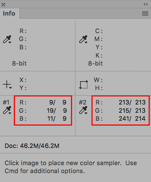Click the width and height transform icon
Viewport: 151px width, 182px height.
point(83,84)
